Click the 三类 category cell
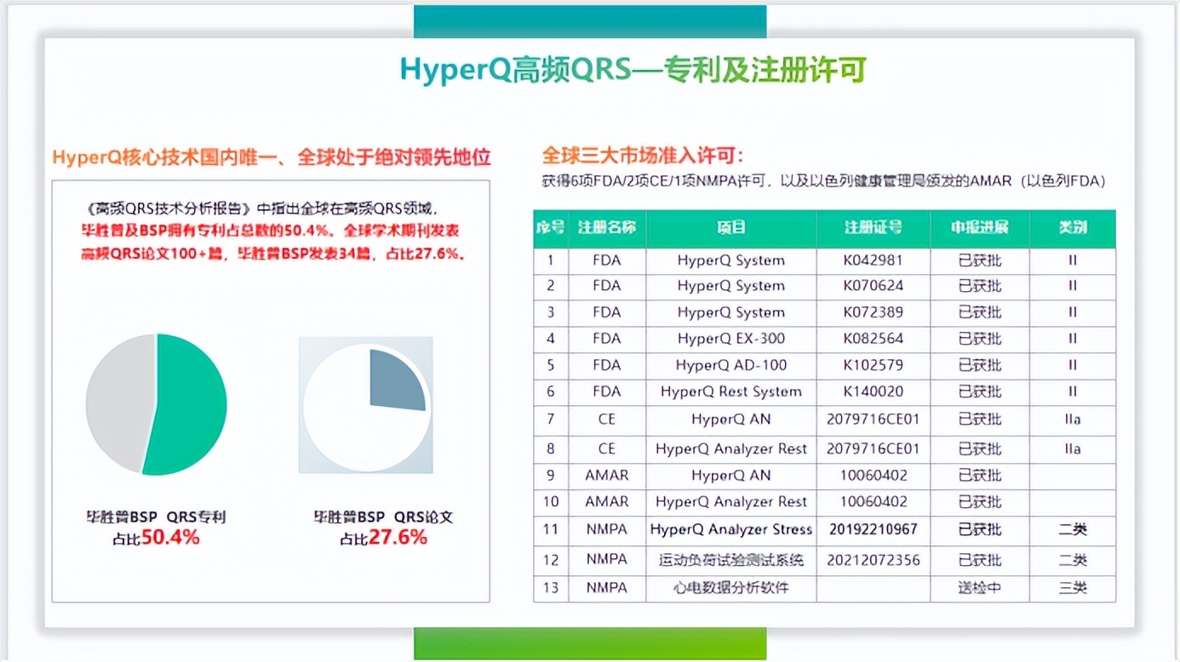1180x662 pixels. (1073, 588)
